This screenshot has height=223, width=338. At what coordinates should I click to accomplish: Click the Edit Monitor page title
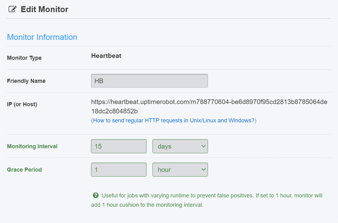[x=45, y=9]
